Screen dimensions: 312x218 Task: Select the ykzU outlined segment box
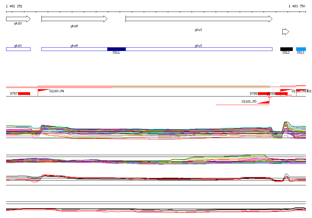click(18, 49)
